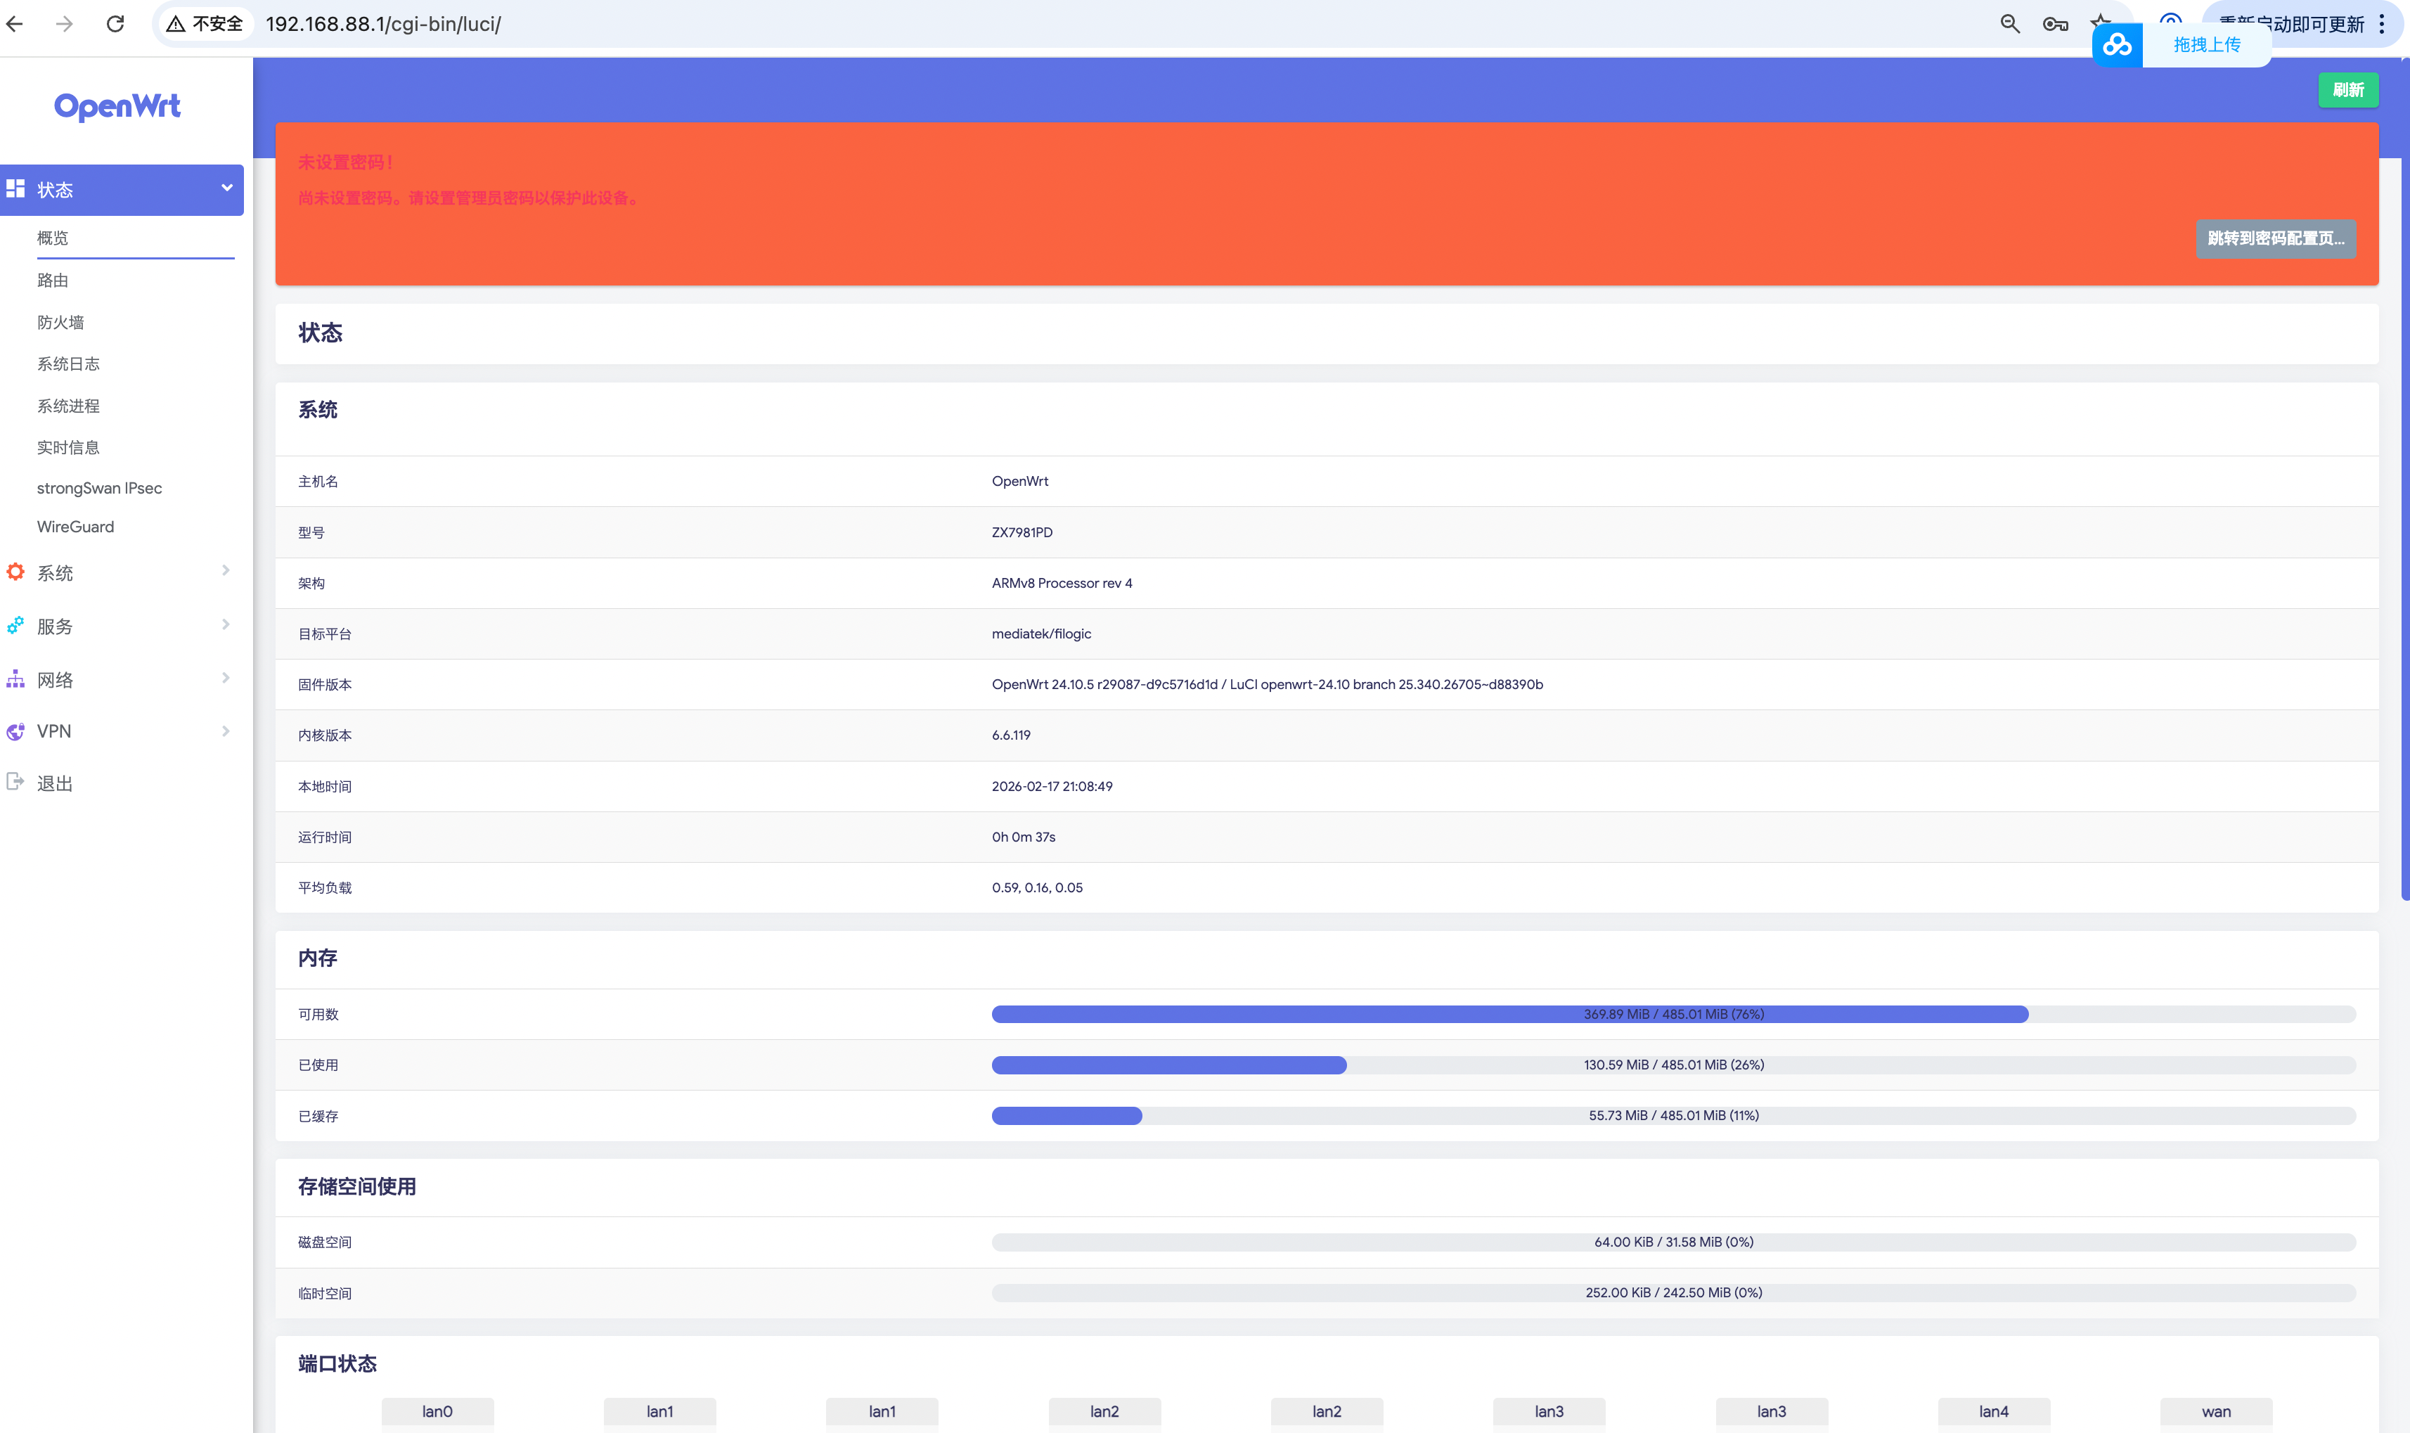Viewport: 2410px width, 1433px height.
Task: Click the Network topology icon
Action: click(15, 679)
